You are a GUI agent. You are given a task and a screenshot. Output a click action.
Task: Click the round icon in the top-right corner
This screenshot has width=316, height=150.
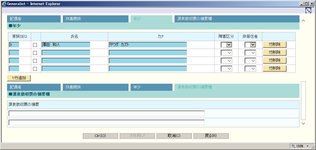point(308,10)
